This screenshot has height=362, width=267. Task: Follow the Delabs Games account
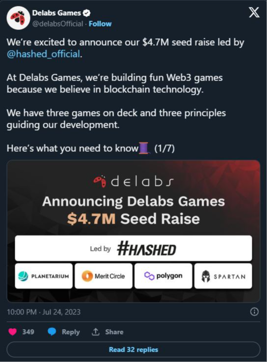point(100,24)
